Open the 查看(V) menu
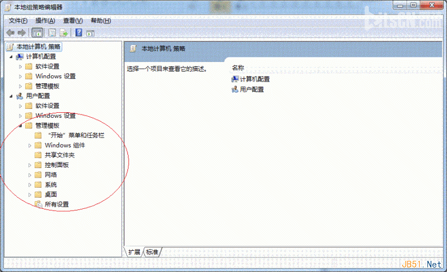The image size is (447, 272). coord(73,21)
